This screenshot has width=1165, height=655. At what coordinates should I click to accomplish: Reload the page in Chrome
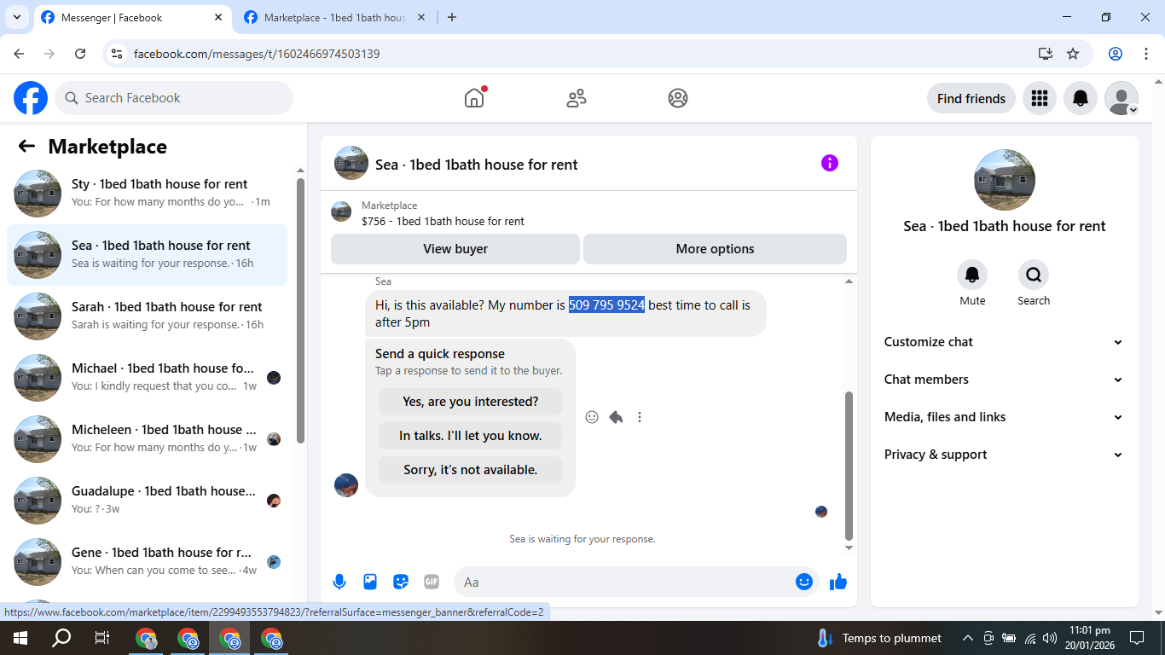(80, 54)
